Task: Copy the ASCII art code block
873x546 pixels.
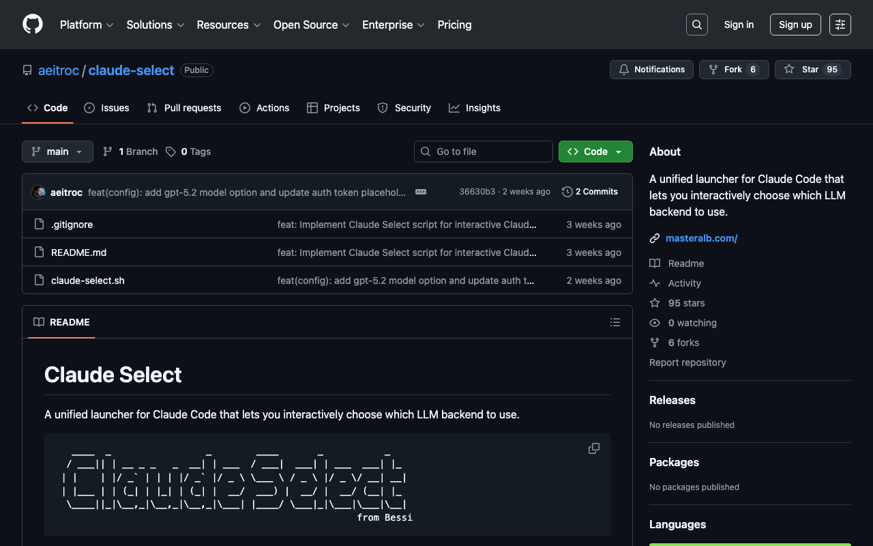Action: [594, 448]
